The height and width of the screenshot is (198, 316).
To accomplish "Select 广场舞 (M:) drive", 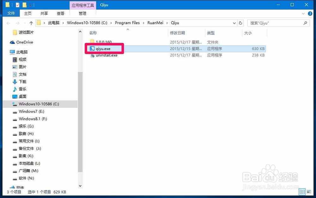I will pyautogui.click(x=28, y=171).
